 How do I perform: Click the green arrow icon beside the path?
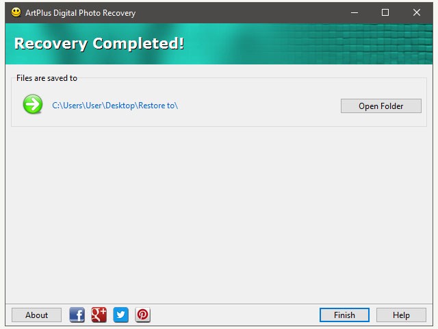pyautogui.click(x=33, y=105)
